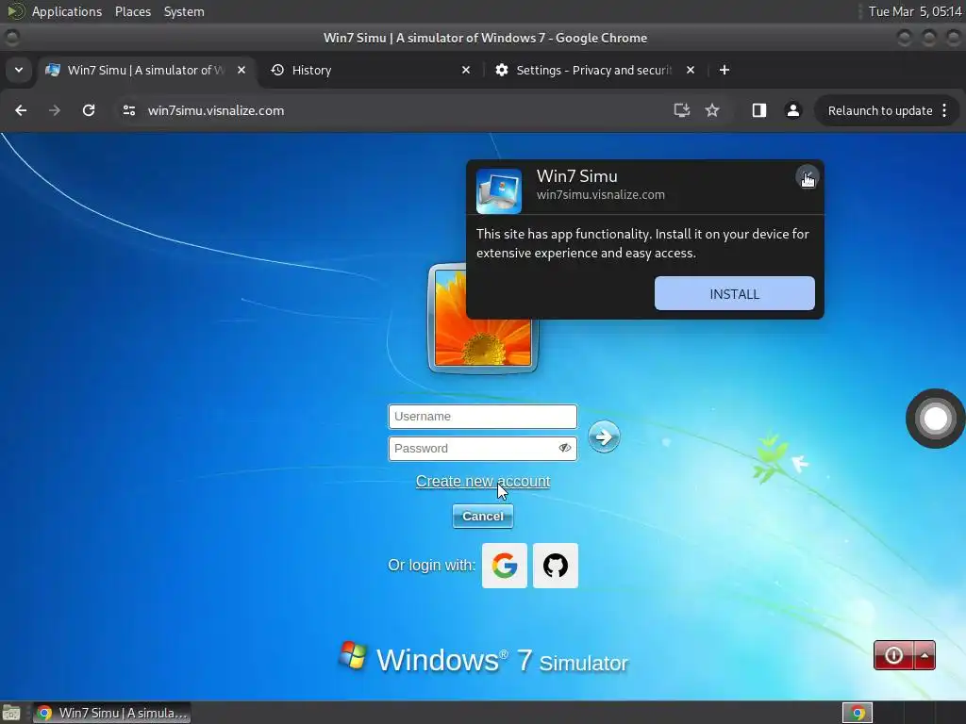This screenshot has height=724, width=966.
Task: Click the floating round assistive button
Action: coord(935,419)
